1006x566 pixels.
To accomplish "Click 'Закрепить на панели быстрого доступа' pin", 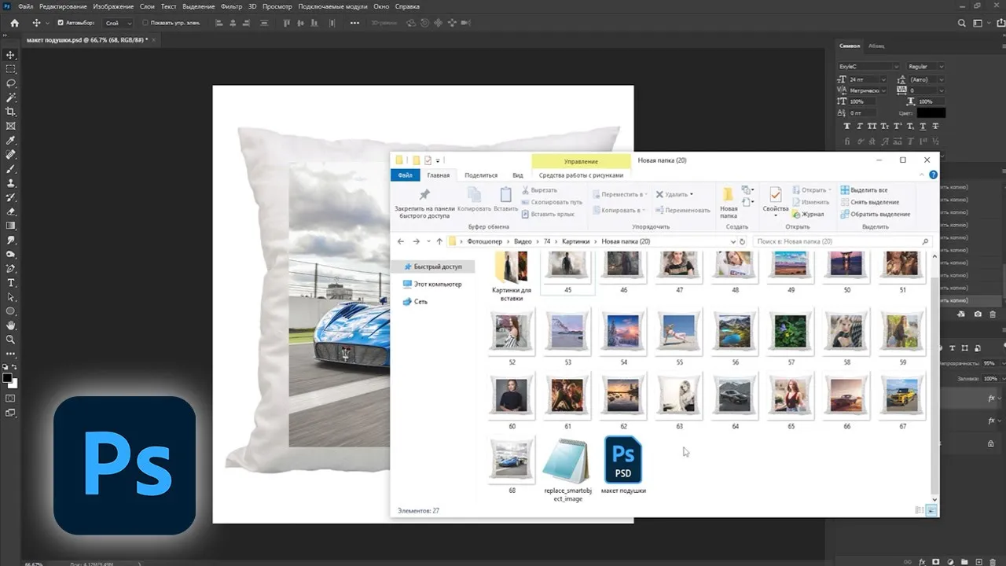I will (424, 203).
